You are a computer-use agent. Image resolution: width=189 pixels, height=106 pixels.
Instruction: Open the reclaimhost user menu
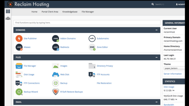tap(180, 4)
